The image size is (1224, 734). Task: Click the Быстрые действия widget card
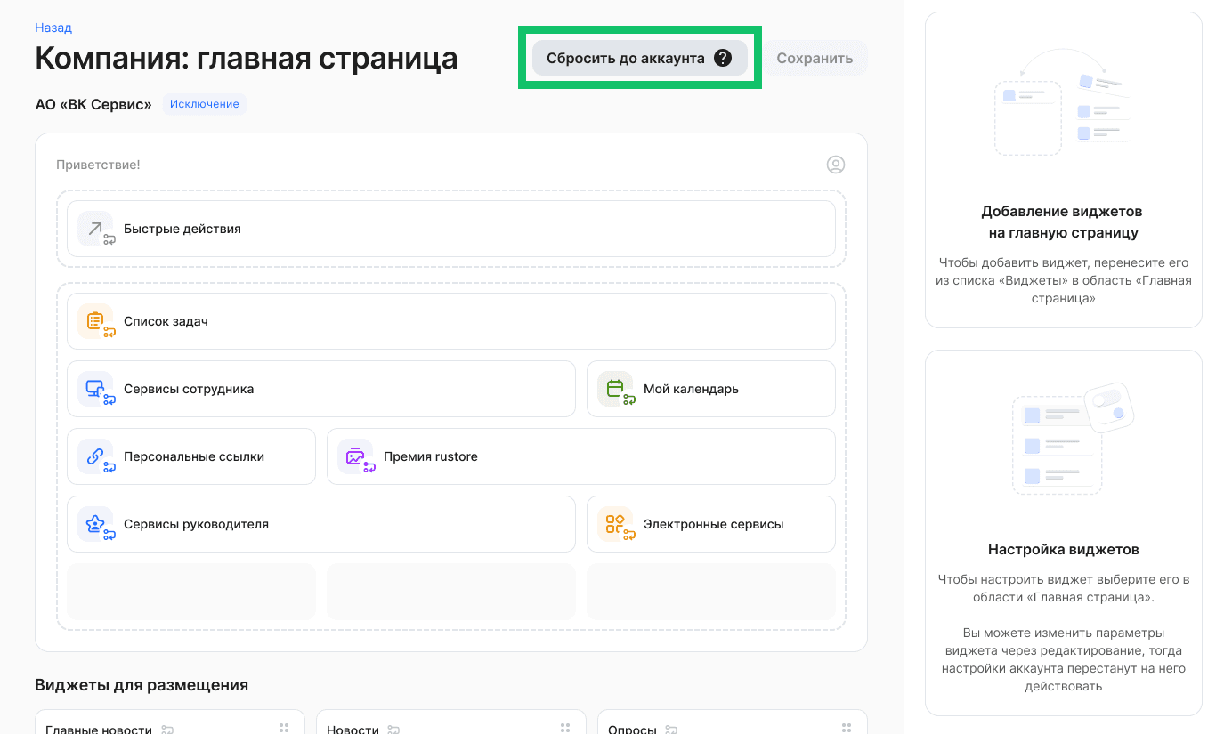pos(450,229)
